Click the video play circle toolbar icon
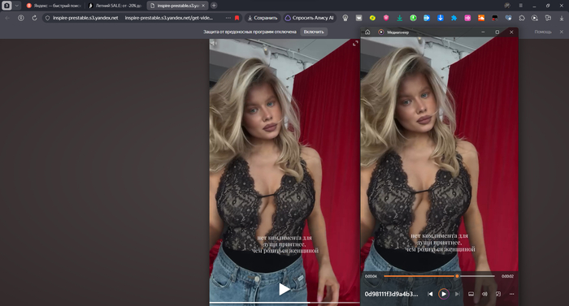Viewport: 569px width, 306px height. [x=535, y=18]
